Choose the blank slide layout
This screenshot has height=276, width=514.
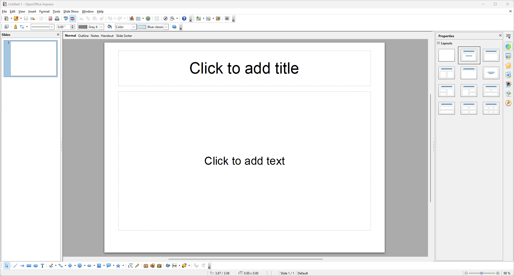coord(447,55)
